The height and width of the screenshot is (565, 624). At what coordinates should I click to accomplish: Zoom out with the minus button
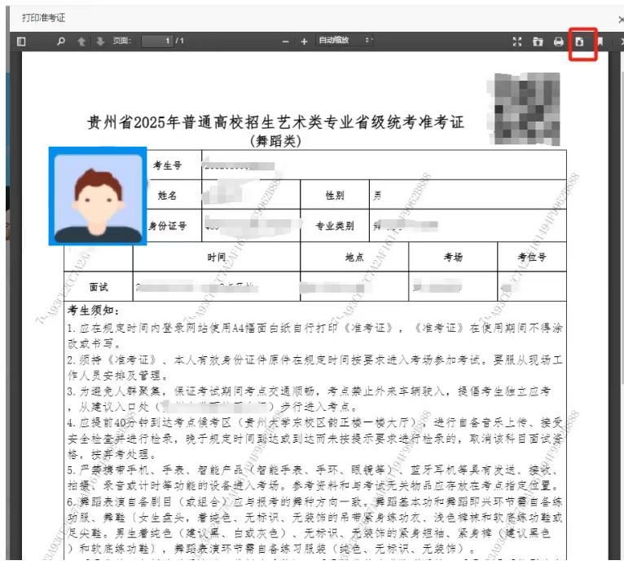click(285, 42)
